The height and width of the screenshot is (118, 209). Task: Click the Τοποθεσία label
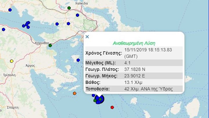[x=98, y=89]
